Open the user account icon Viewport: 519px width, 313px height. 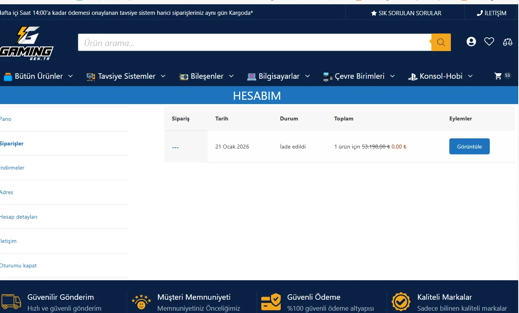pyautogui.click(x=471, y=42)
